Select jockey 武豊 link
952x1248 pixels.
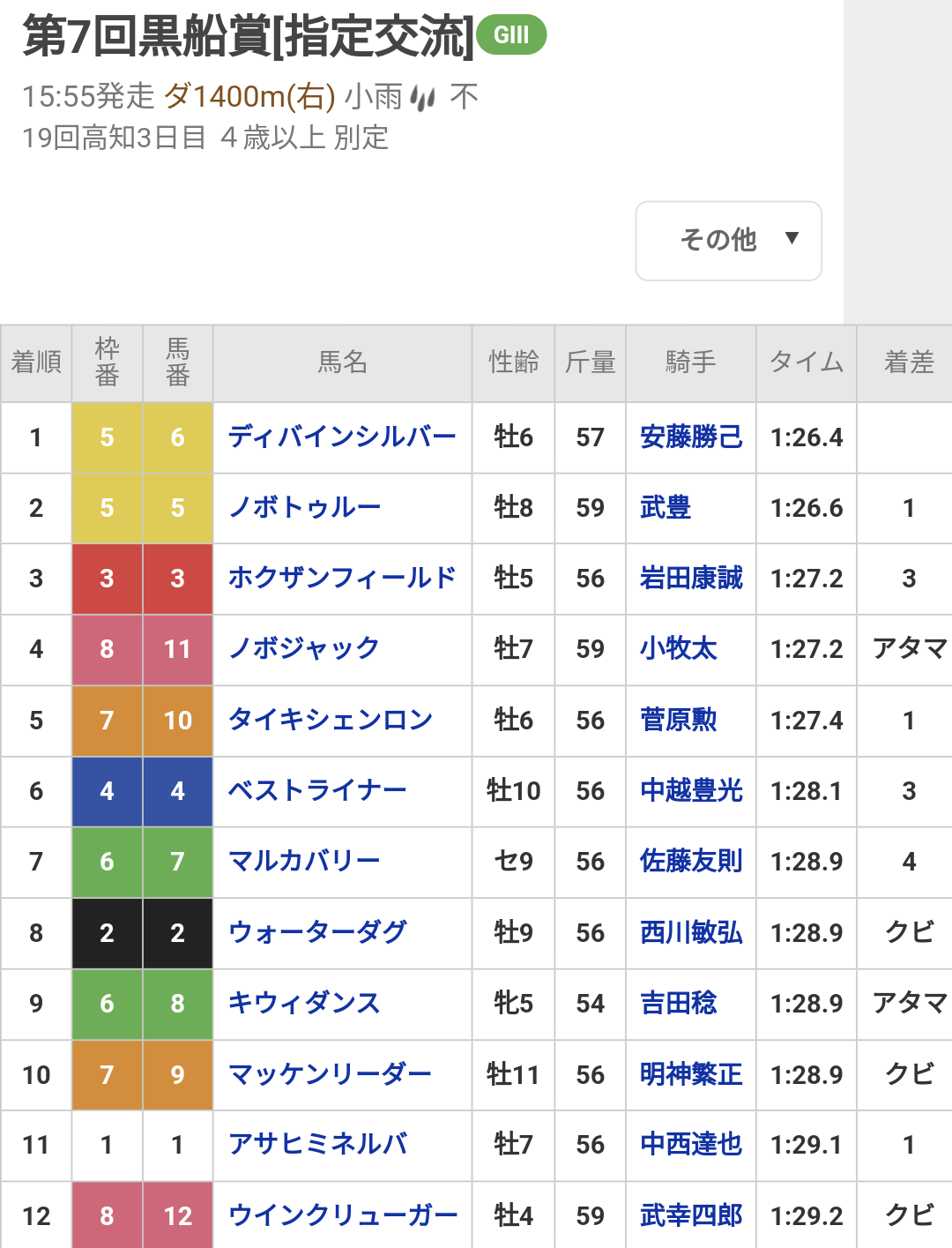pyautogui.click(x=666, y=508)
